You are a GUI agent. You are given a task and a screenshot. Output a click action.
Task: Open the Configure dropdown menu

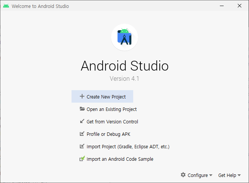click(196, 175)
